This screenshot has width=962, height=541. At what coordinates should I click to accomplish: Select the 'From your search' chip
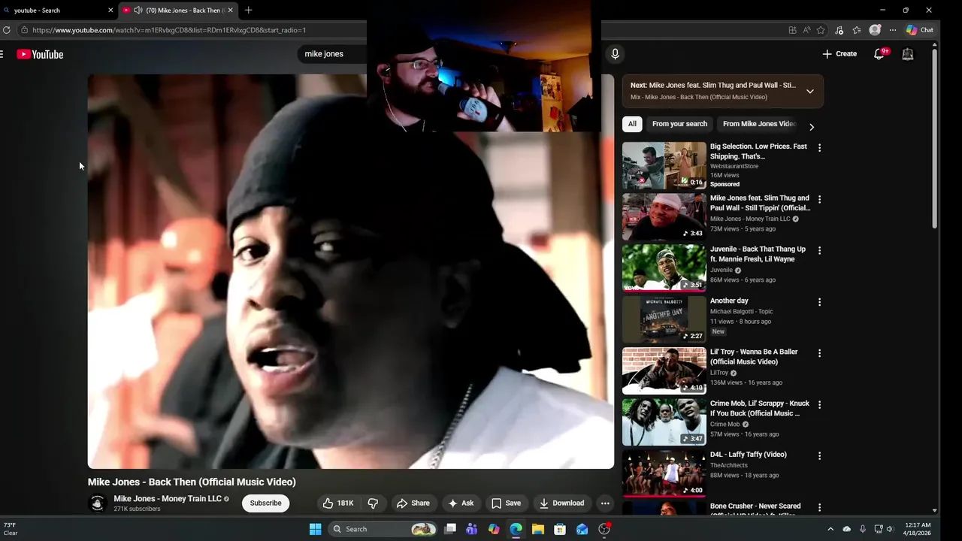(679, 124)
